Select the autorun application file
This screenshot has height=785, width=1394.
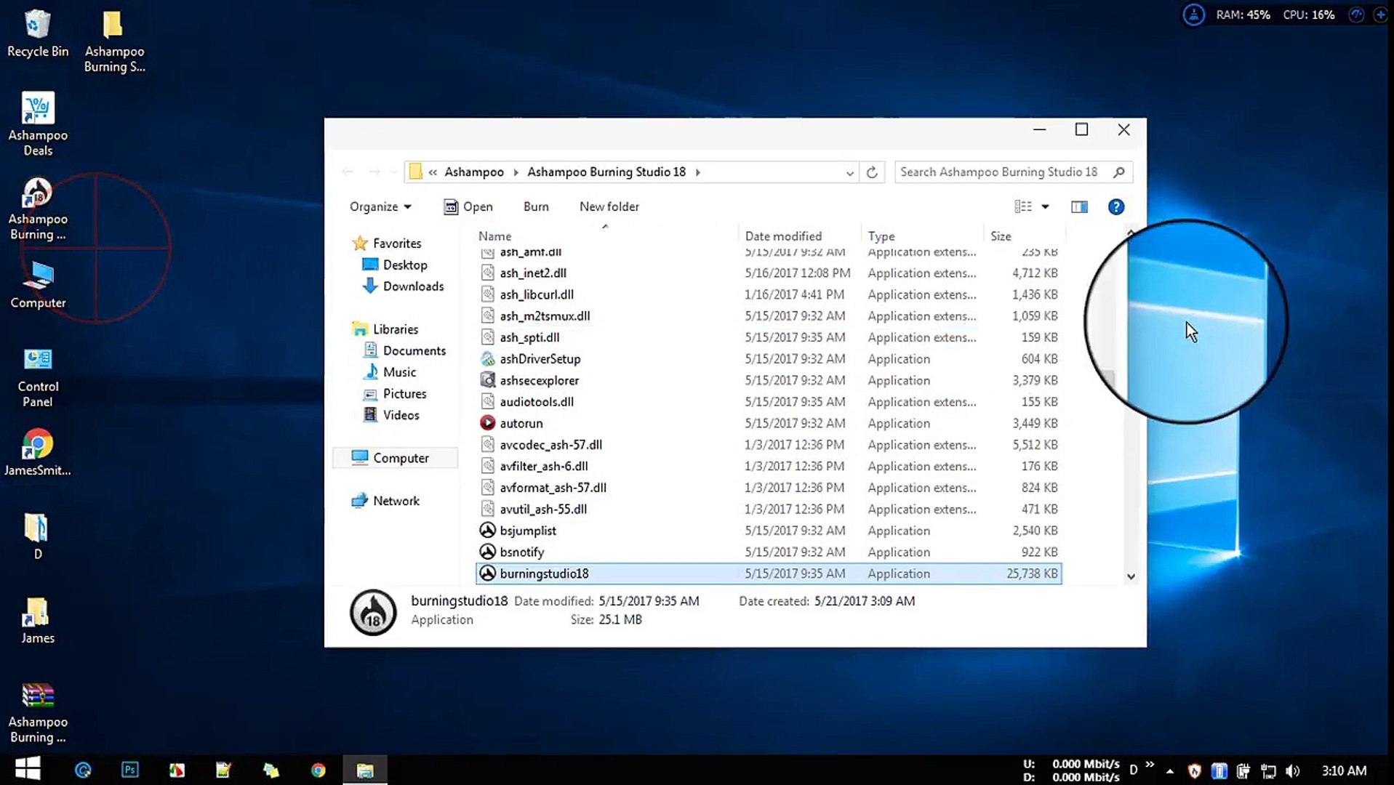click(x=521, y=423)
